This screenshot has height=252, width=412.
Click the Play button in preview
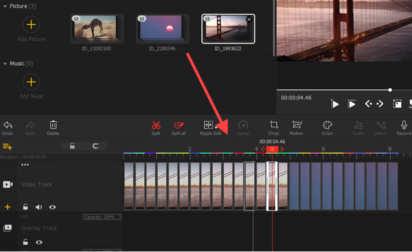(x=351, y=104)
